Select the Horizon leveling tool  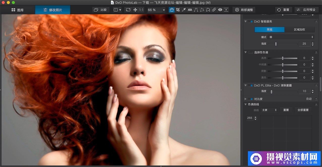coord(190,10)
